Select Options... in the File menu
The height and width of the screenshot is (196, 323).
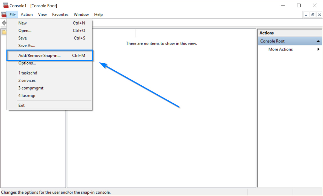[49, 63]
